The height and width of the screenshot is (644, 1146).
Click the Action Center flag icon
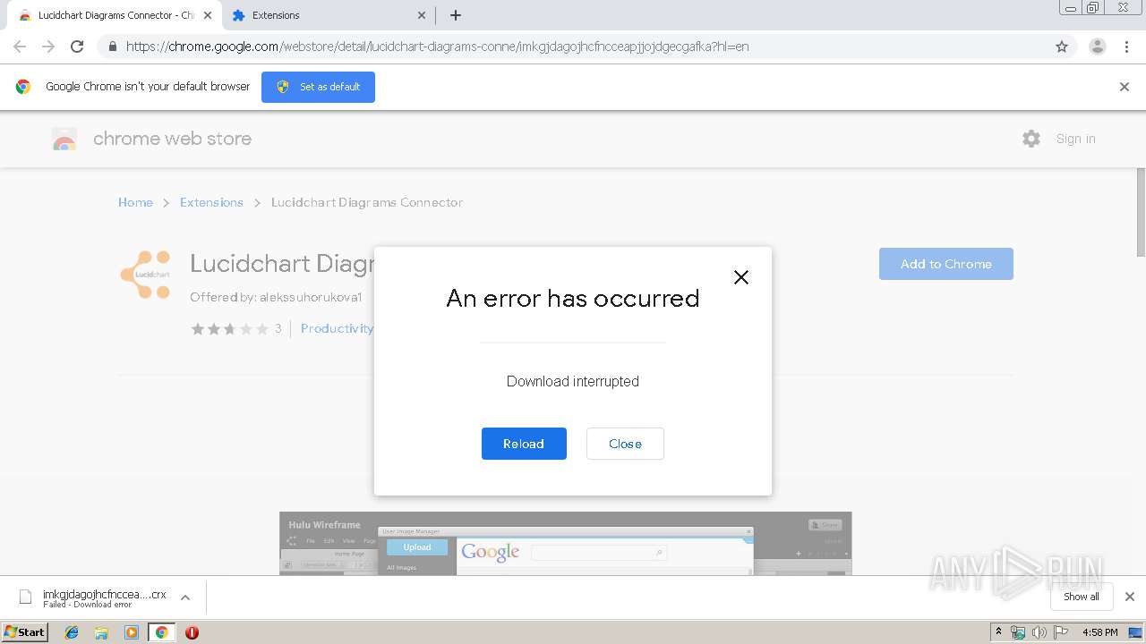(x=1061, y=632)
